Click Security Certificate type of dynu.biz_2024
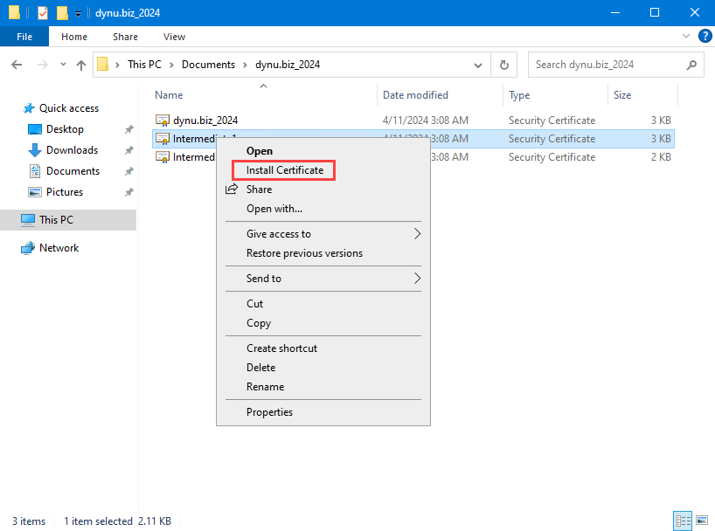715x531 pixels. tap(552, 121)
